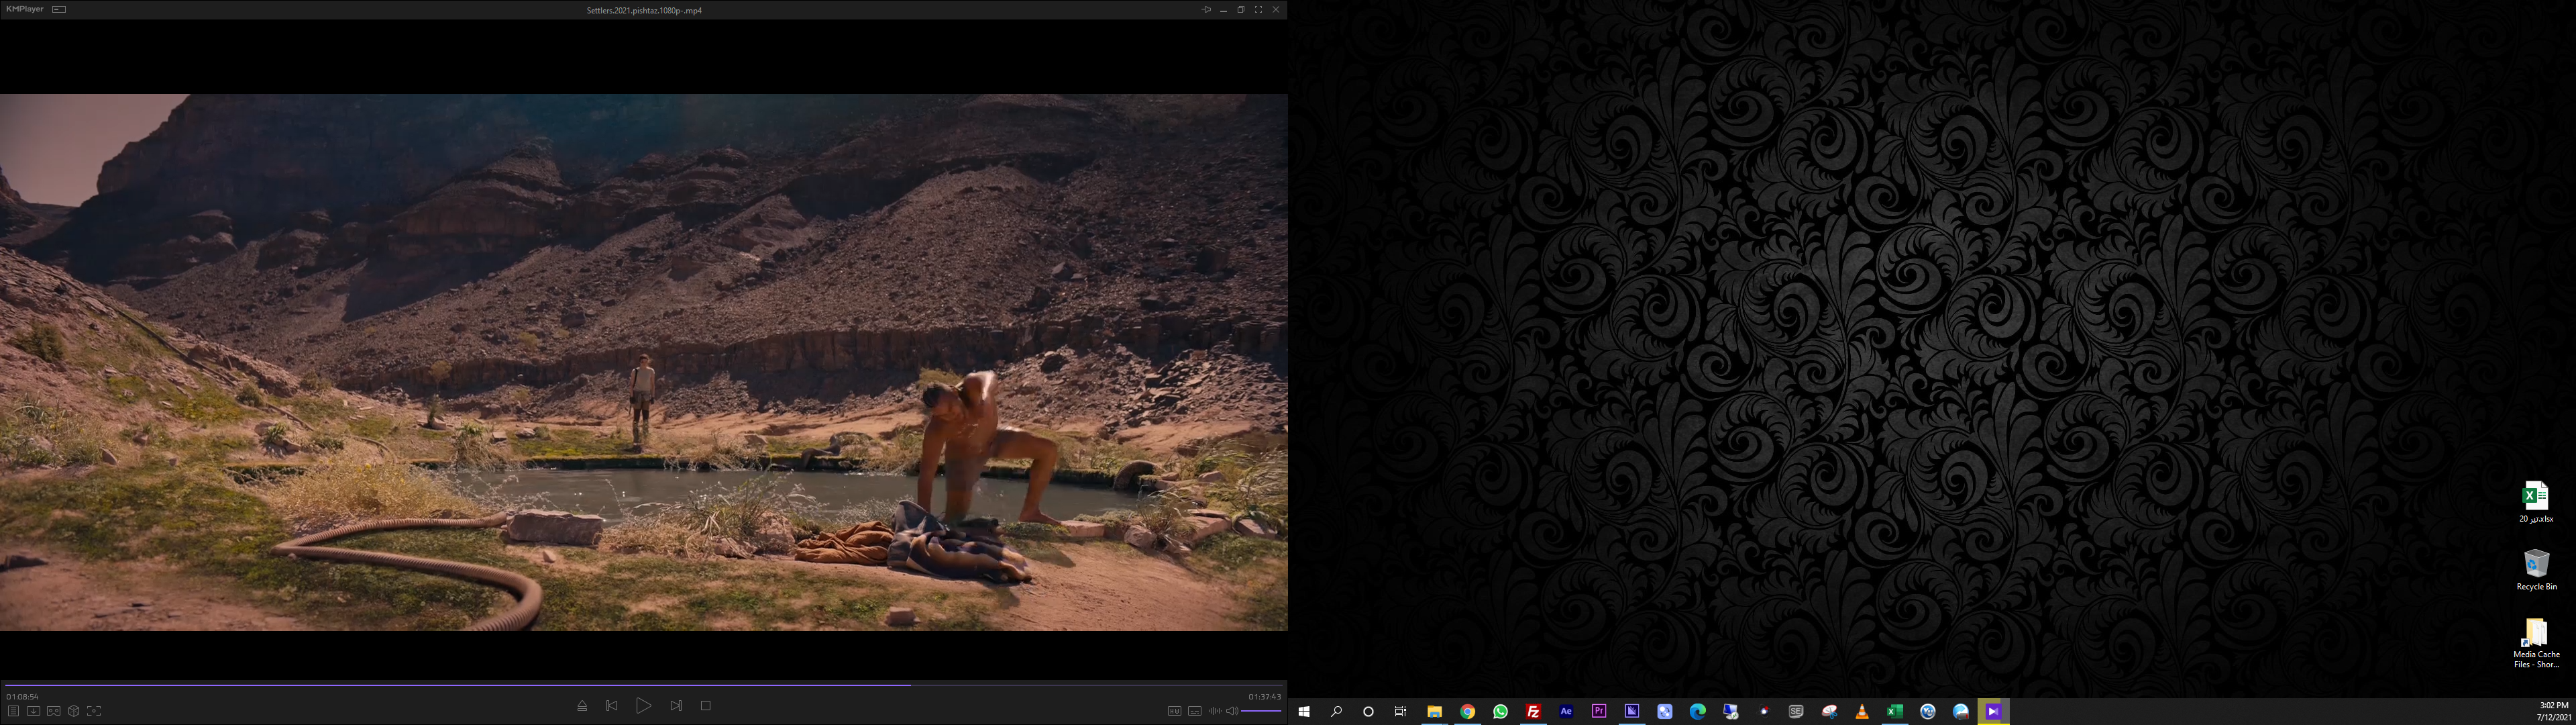Click the compact mode icon beside KMPlayer

[59, 9]
